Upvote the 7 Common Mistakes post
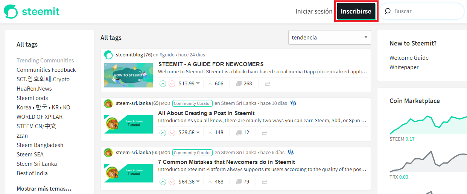The height and width of the screenshot is (194, 467). (163, 182)
